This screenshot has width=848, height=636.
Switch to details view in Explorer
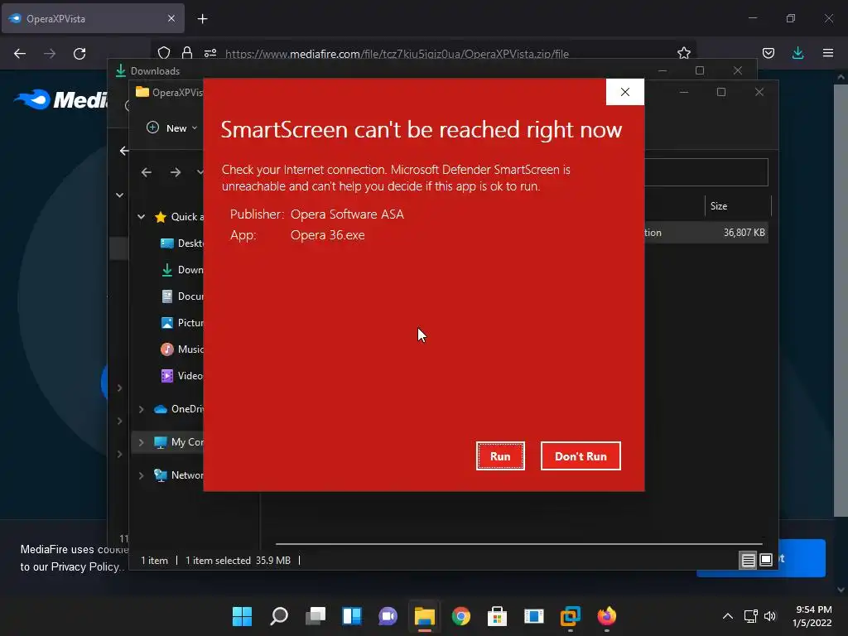click(x=748, y=560)
